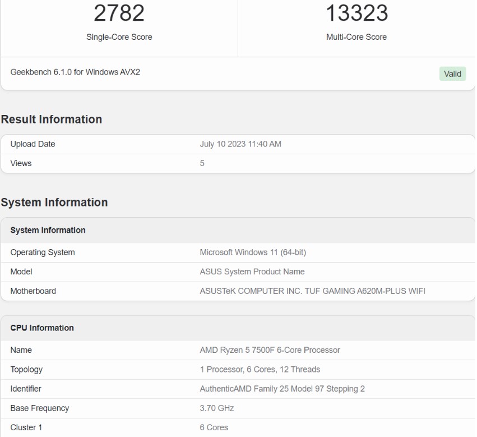Click the upload date July 10 2023 value
Screen dimensions: 477x437
tap(240, 144)
